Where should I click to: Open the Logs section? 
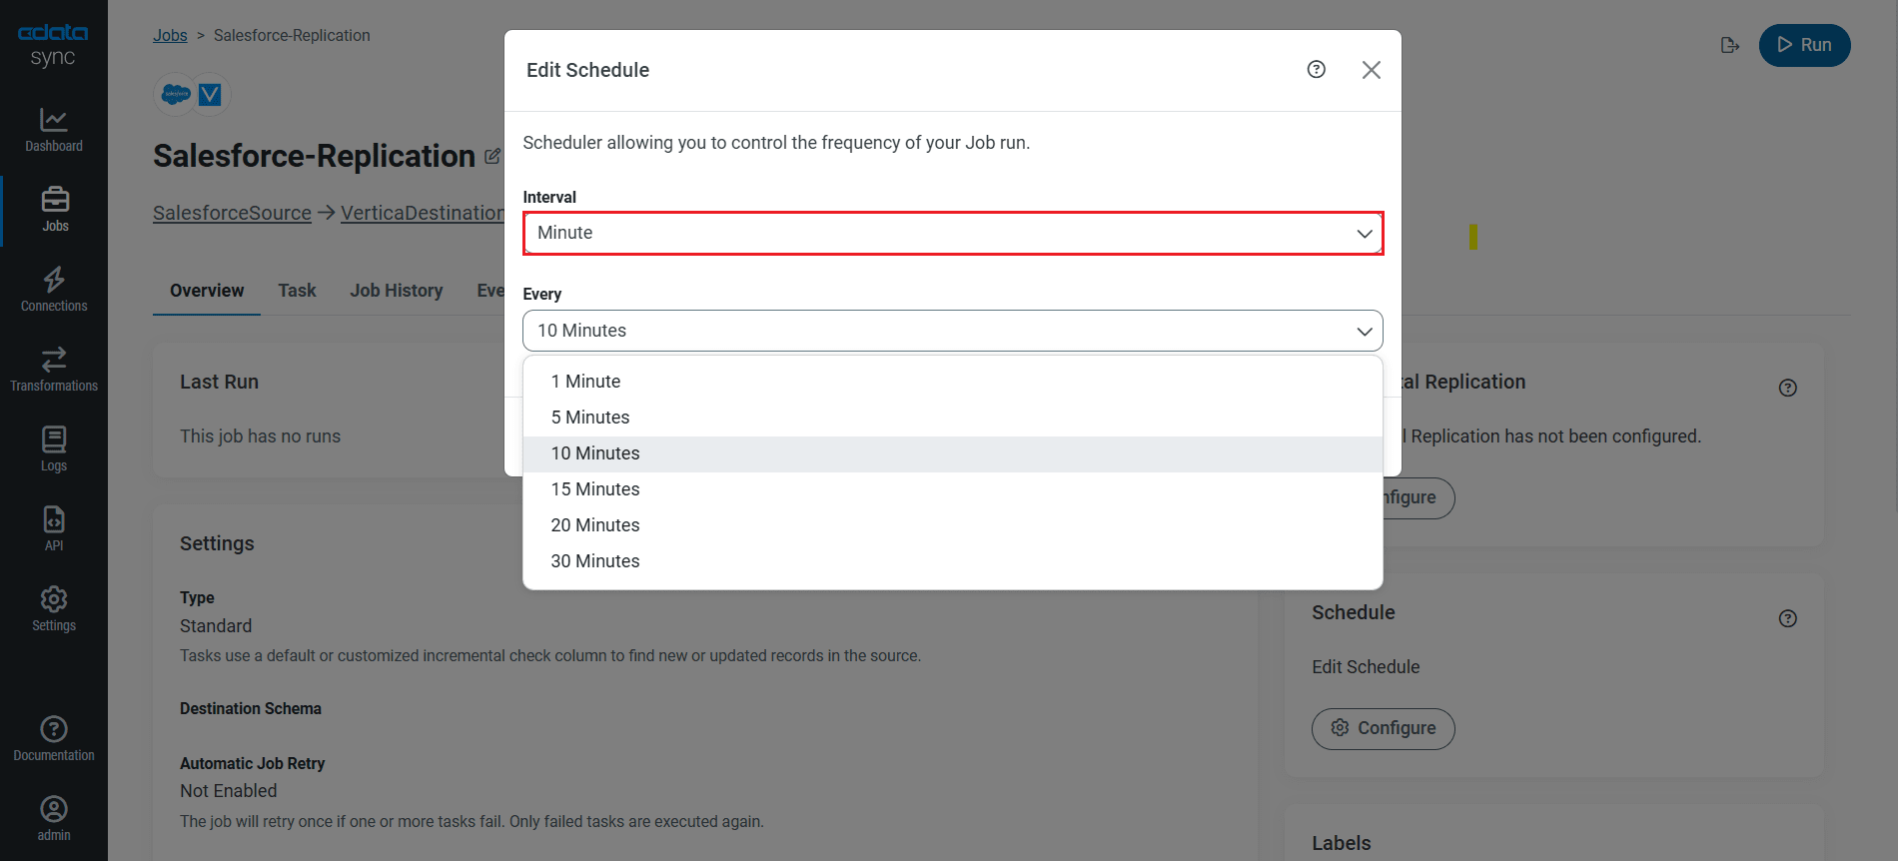pos(54,449)
